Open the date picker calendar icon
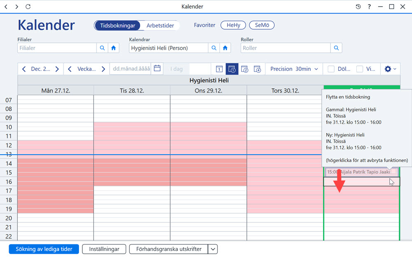The height and width of the screenshot is (257, 412). pyautogui.click(x=157, y=68)
